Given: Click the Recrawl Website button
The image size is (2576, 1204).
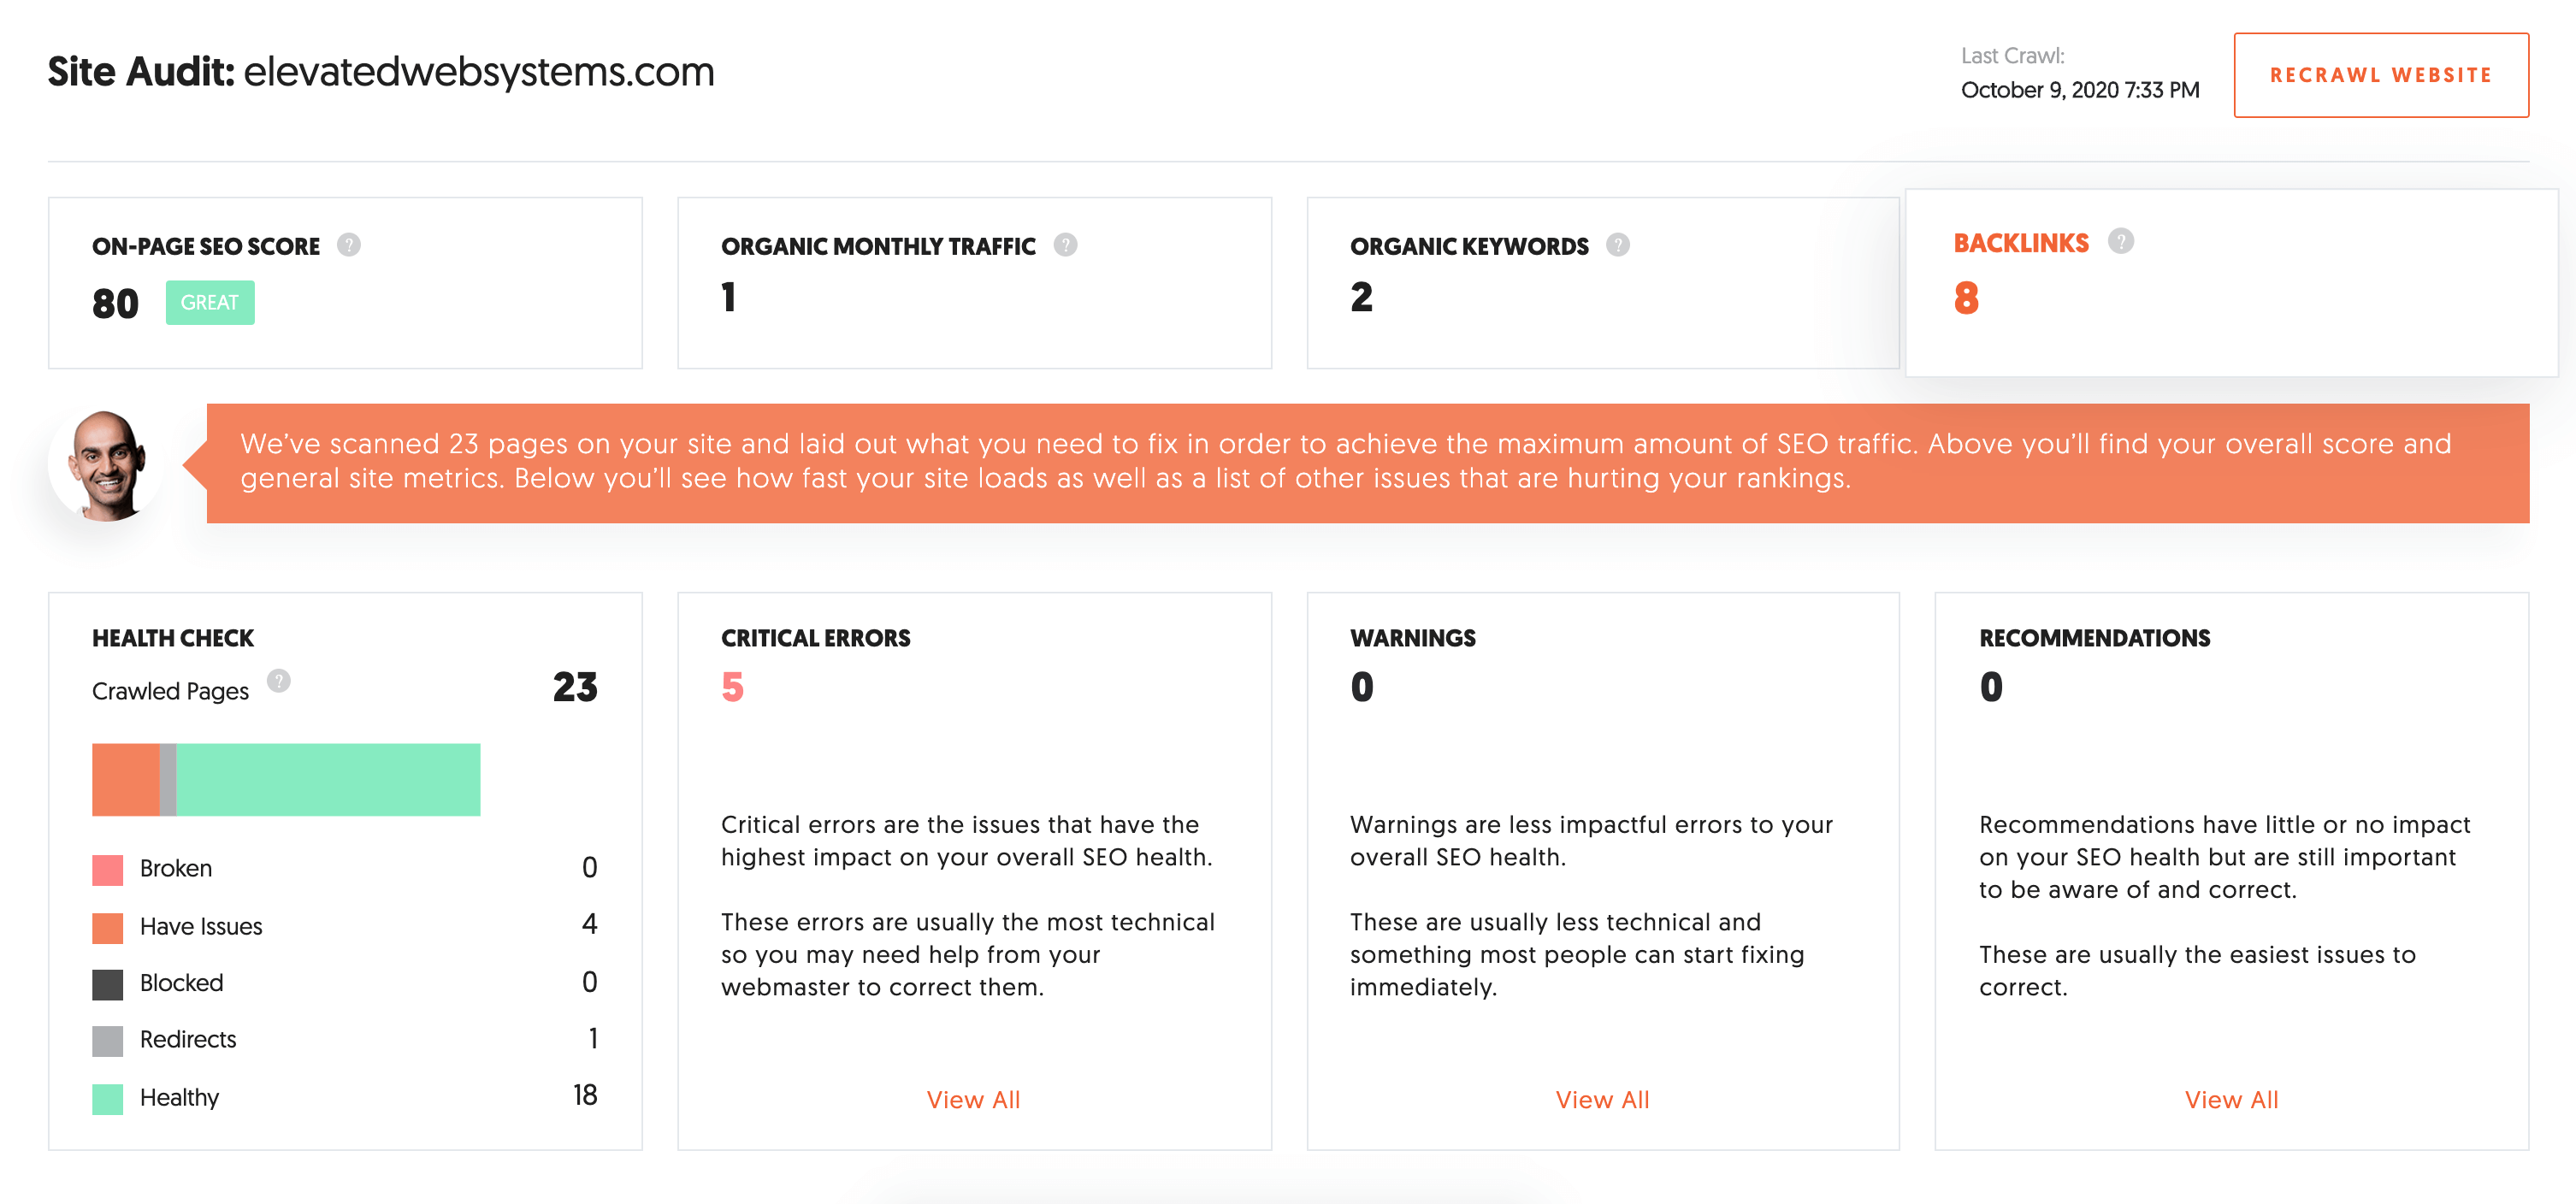Looking at the screenshot, I should coord(2381,75).
